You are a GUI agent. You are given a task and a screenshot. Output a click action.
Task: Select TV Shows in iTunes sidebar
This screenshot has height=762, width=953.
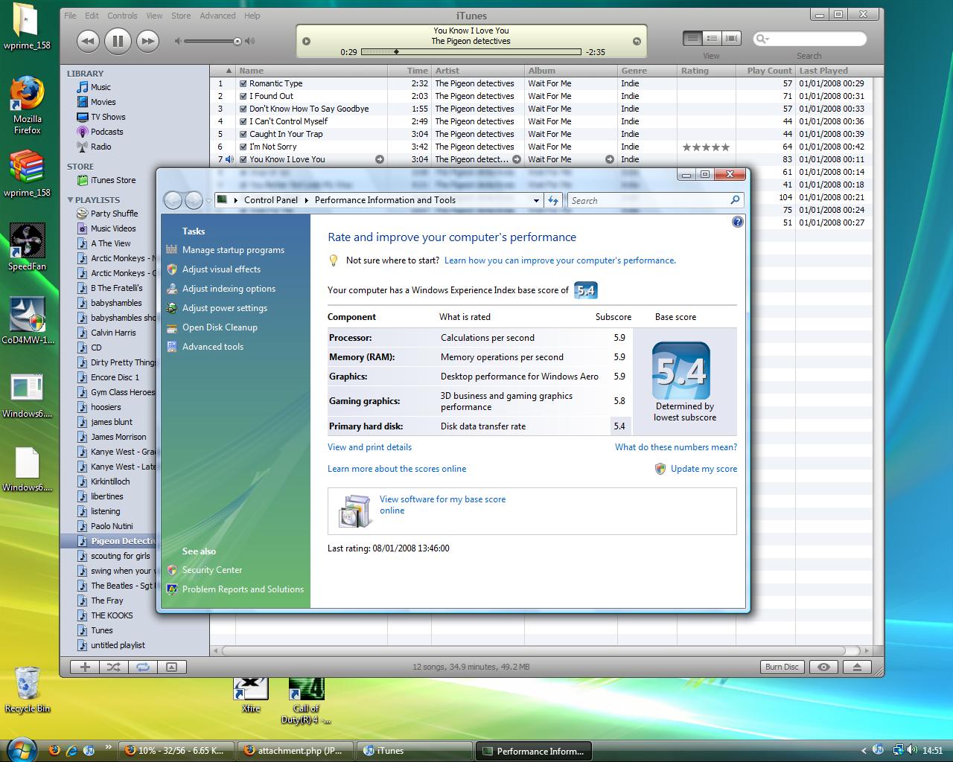point(108,117)
